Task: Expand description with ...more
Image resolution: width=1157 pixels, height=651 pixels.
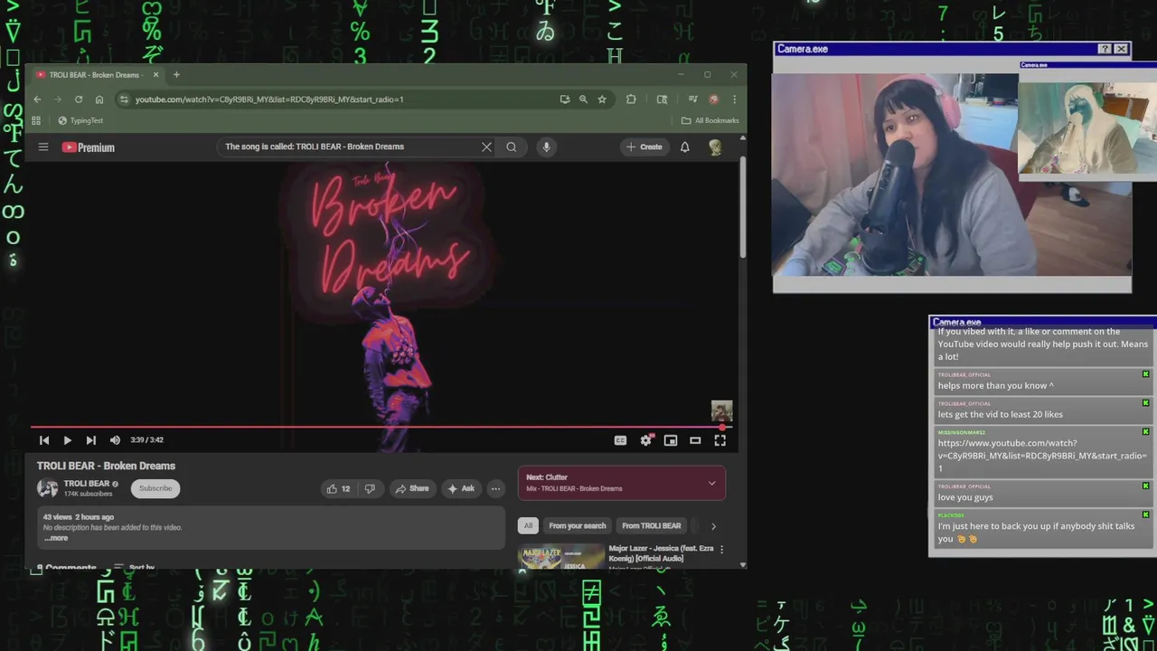Action: [56, 538]
